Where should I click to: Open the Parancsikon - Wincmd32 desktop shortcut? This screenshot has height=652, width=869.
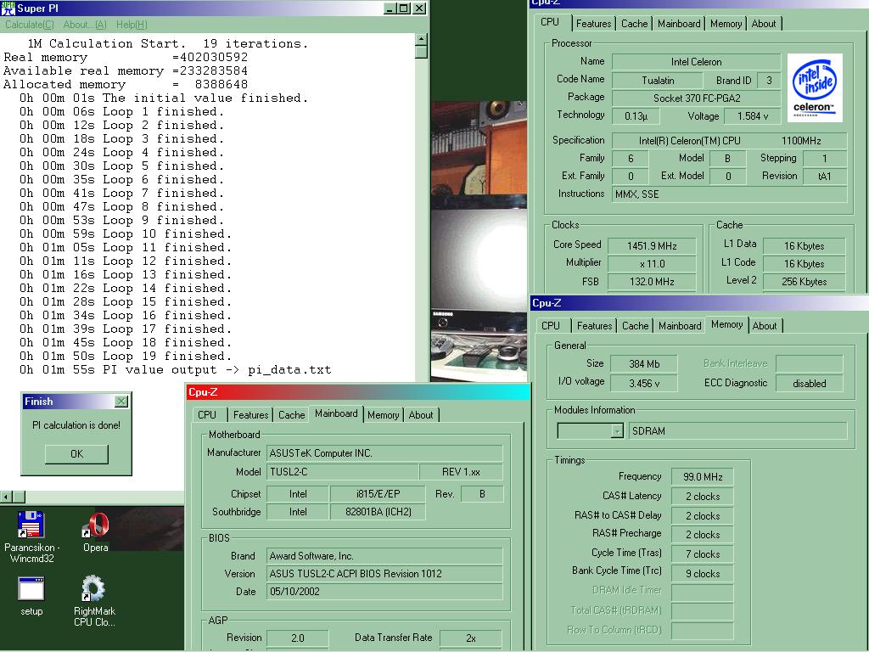pos(31,537)
